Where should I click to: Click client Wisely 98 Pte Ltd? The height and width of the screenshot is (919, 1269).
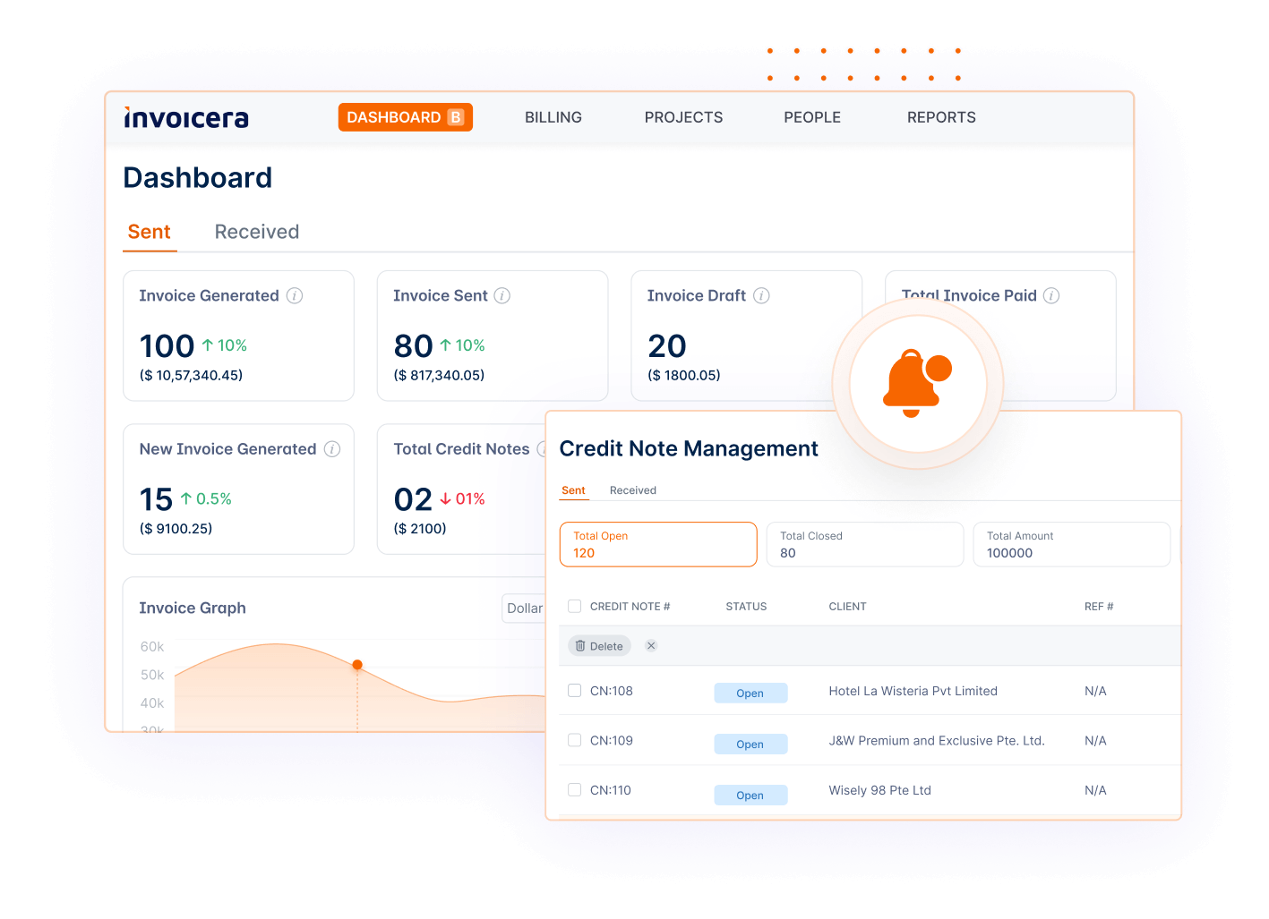(x=879, y=790)
